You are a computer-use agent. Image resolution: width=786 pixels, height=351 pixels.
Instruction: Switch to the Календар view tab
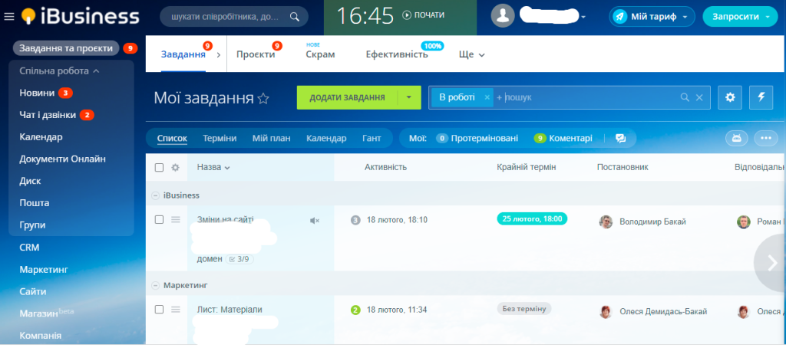coord(326,138)
